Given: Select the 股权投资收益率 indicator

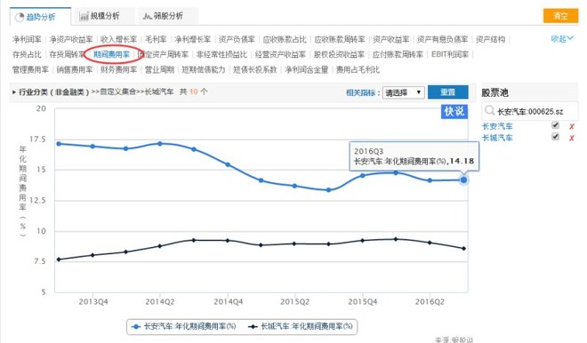Looking at the screenshot, I should point(339,54).
